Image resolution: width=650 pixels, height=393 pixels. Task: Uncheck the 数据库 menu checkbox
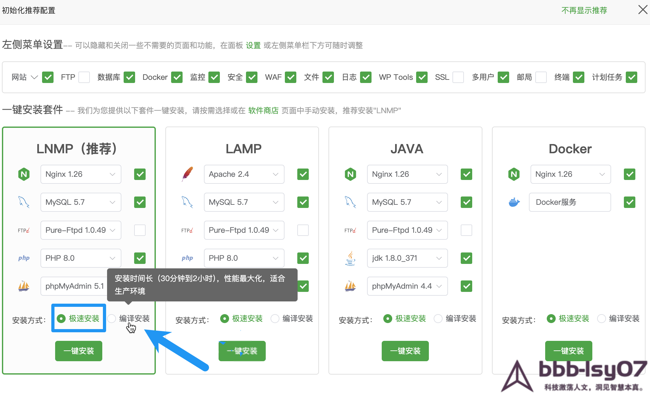pyautogui.click(x=129, y=77)
